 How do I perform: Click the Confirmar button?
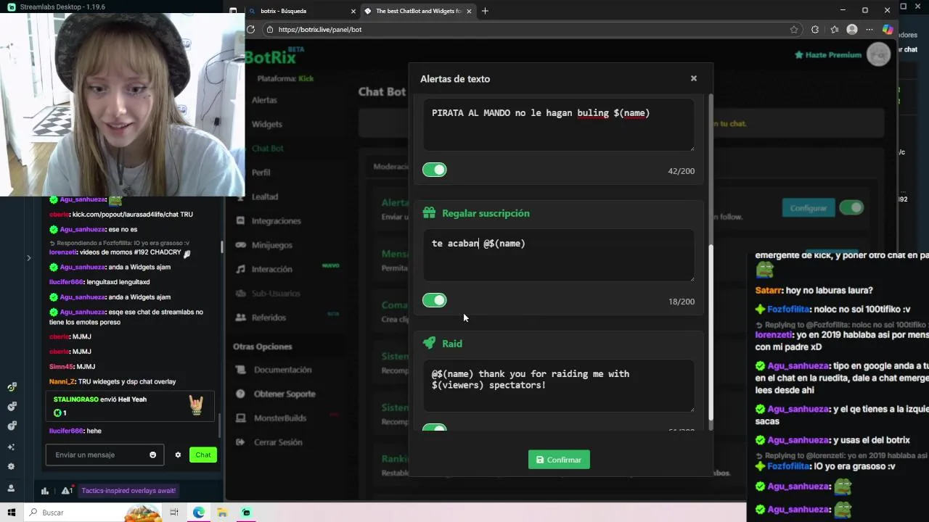coord(559,460)
